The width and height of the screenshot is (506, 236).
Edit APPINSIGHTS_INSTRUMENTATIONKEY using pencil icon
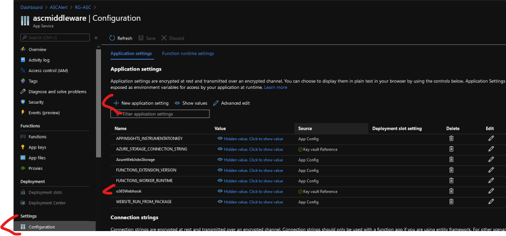pyautogui.click(x=491, y=138)
